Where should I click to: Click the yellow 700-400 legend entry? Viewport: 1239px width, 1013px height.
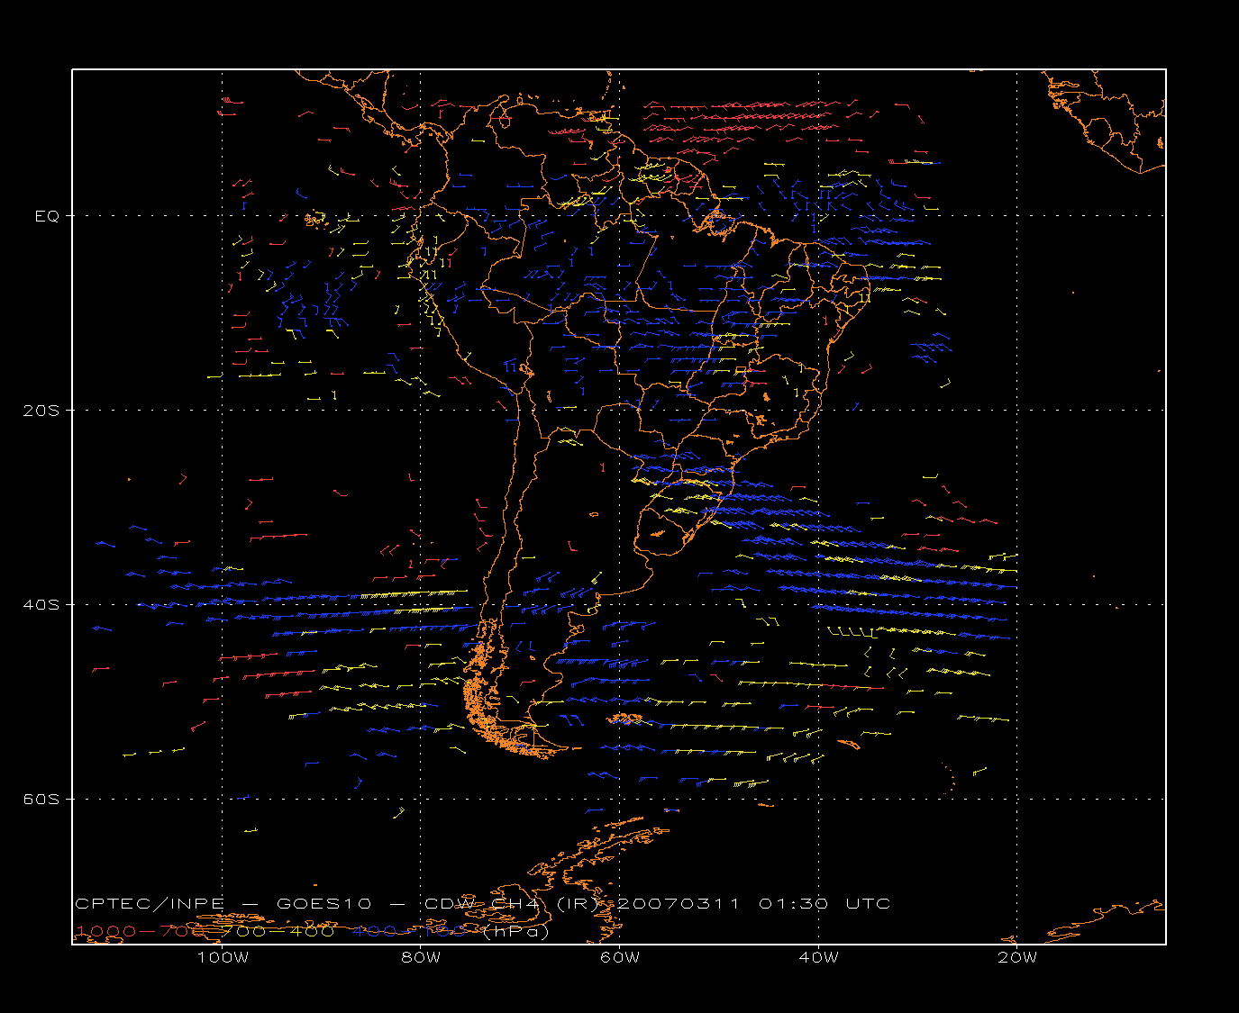tap(278, 931)
